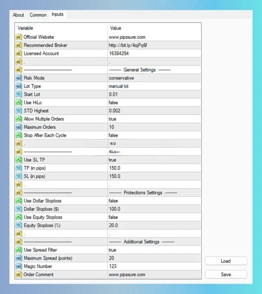Select the Inputs tab
262x294 pixels.
[x=58, y=14]
